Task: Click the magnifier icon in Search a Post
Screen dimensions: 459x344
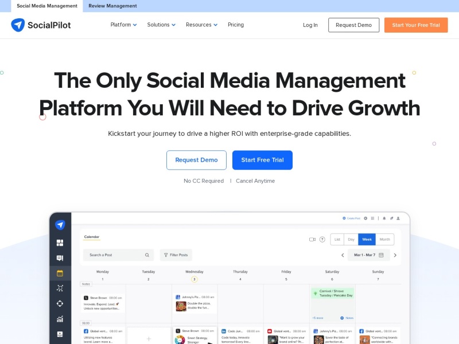Action: [147, 255]
